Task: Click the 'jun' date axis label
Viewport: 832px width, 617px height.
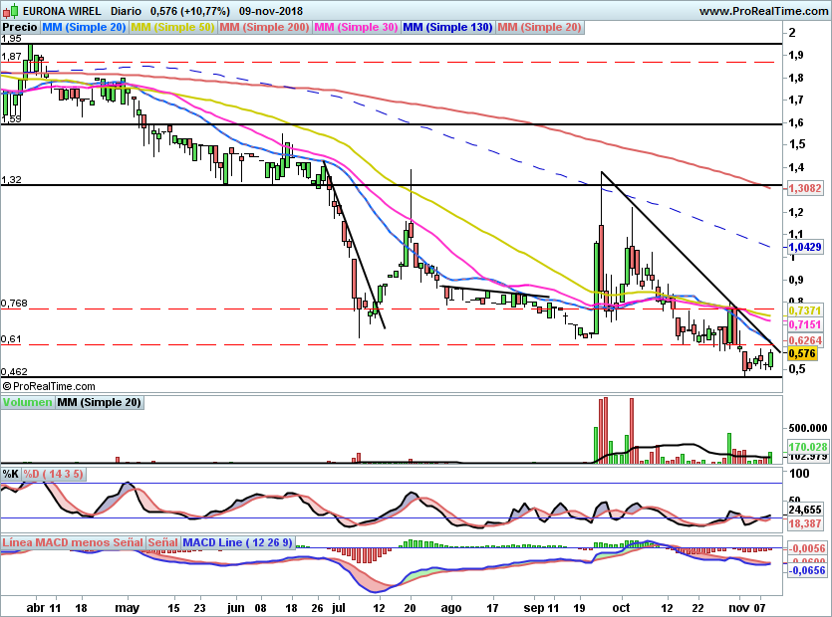Action: tap(235, 608)
